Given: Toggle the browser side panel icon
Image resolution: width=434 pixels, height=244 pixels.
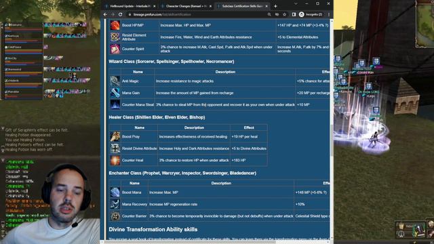Looking at the screenshot, I should [x=294, y=14].
